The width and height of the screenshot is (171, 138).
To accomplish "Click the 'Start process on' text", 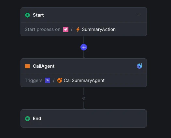I will [43, 29].
